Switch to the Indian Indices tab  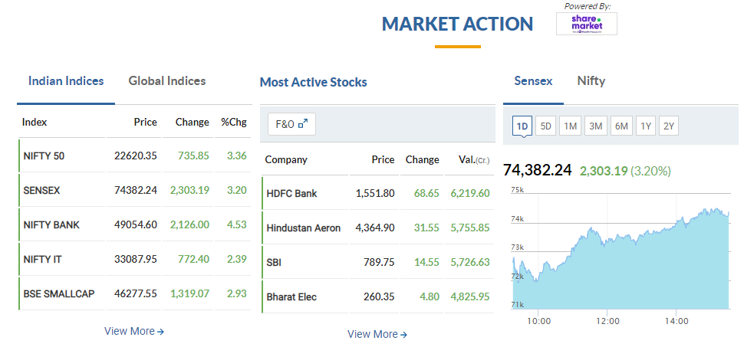66,81
